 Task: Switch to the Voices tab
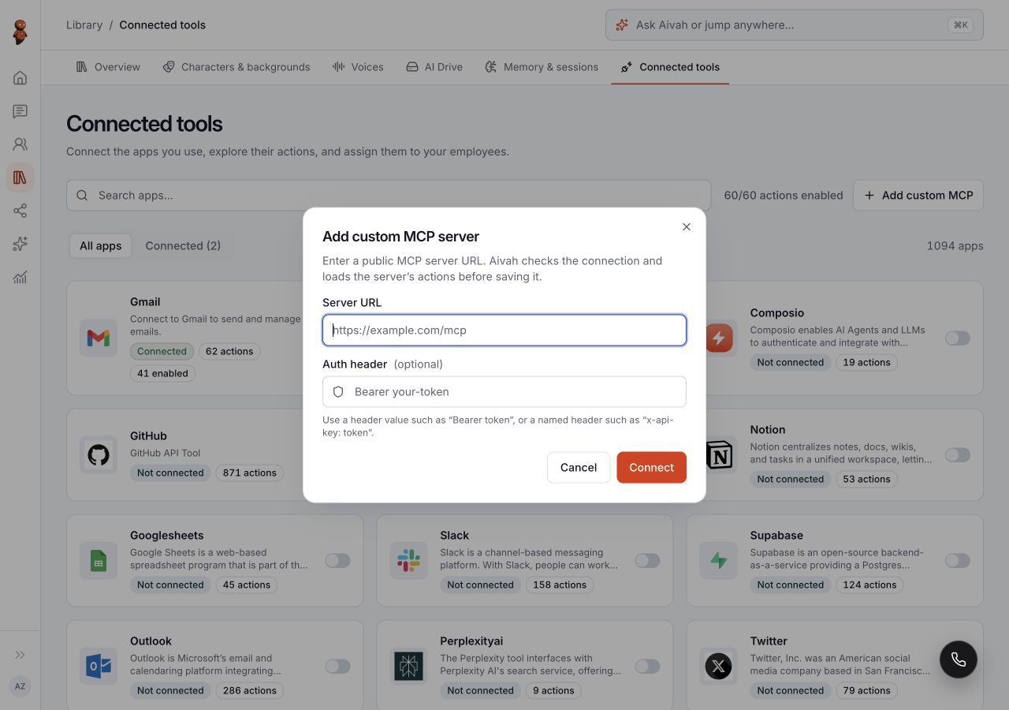[358, 67]
